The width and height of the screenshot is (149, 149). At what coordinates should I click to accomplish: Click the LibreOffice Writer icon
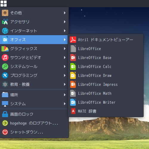coord(73,102)
